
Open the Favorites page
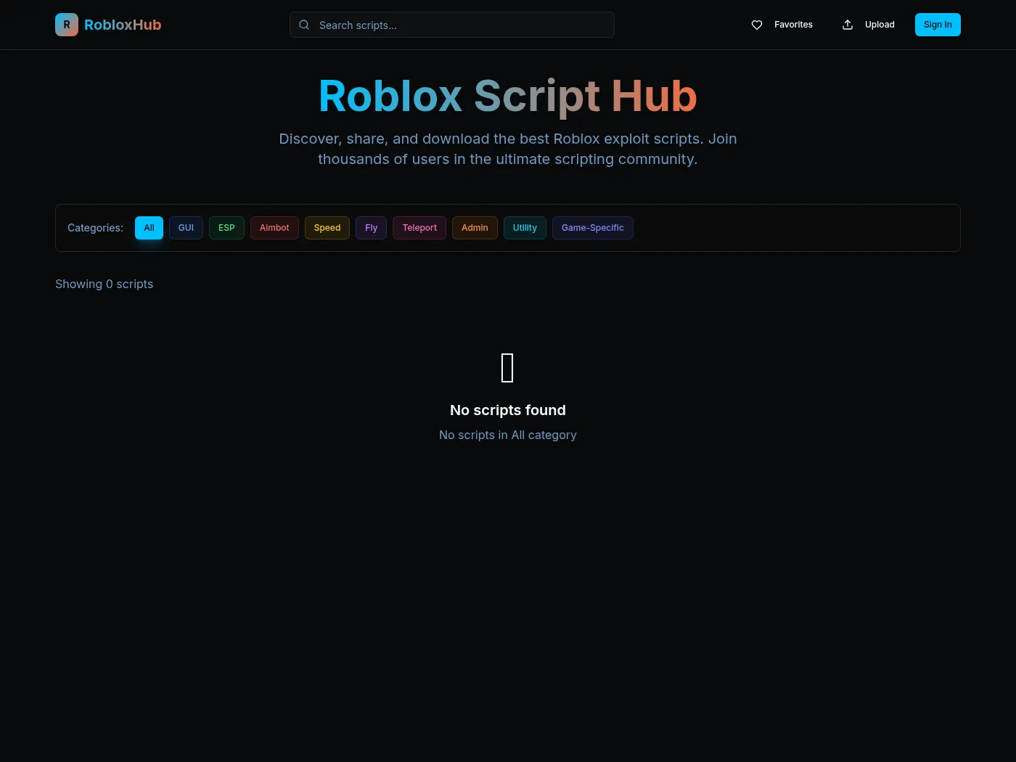782,25
